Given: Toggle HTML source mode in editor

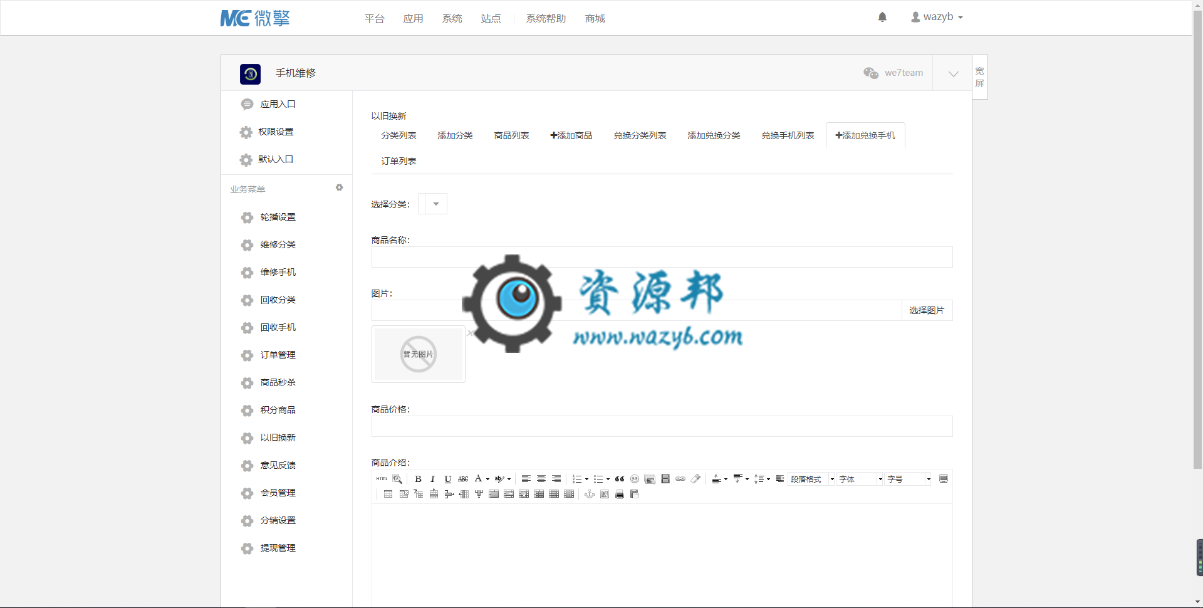Looking at the screenshot, I should [382, 479].
